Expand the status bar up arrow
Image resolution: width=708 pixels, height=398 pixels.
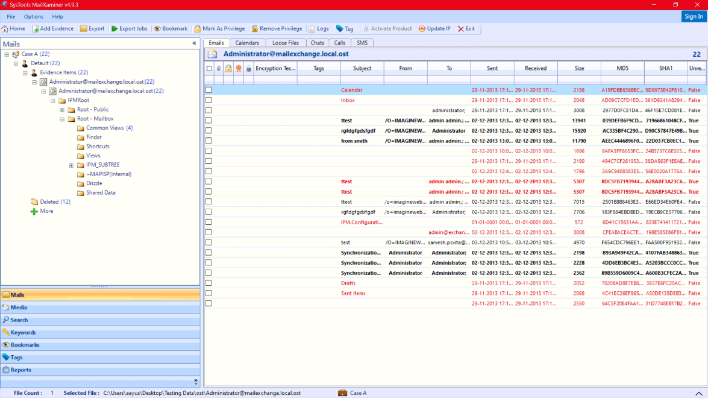[698, 394]
